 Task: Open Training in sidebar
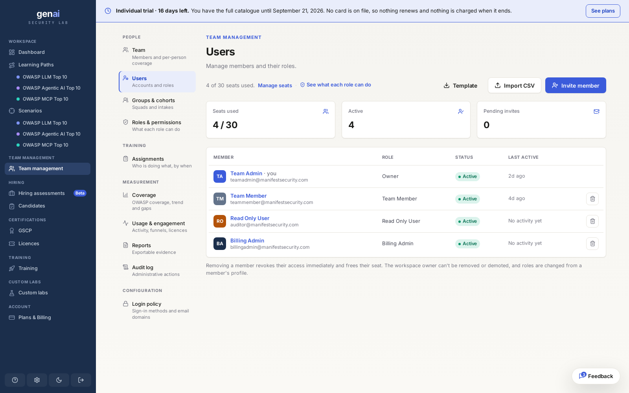(x=48, y=268)
